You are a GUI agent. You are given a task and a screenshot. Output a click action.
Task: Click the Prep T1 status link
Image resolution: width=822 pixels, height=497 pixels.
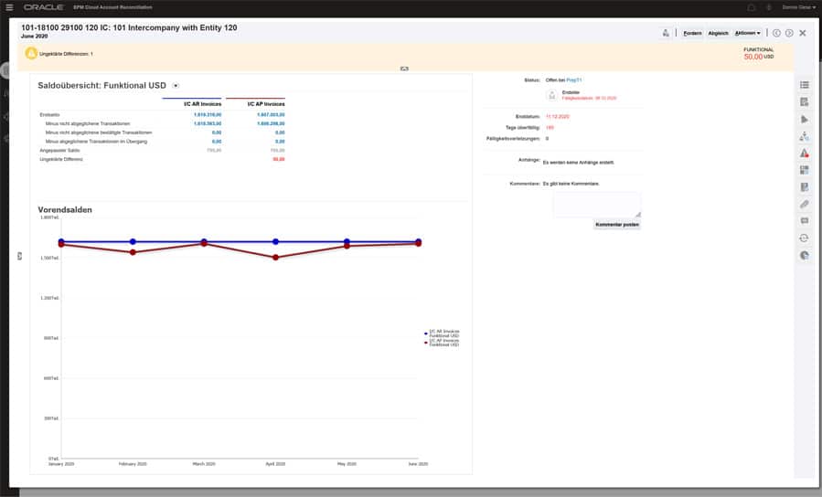574,80
